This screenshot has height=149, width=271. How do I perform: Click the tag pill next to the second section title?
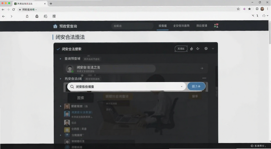coord(92,79)
